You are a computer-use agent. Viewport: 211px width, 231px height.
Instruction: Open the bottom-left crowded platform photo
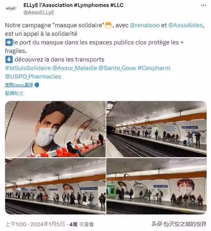[55, 186]
